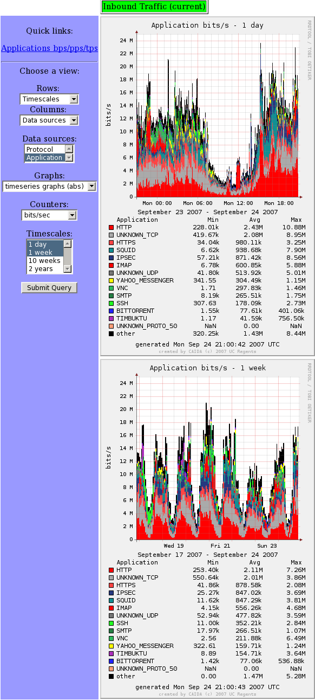Click the gray UNKNOWN_TCP swatch in 1 day legend
The height and width of the screenshot is (700, 315).
(111, 235)
